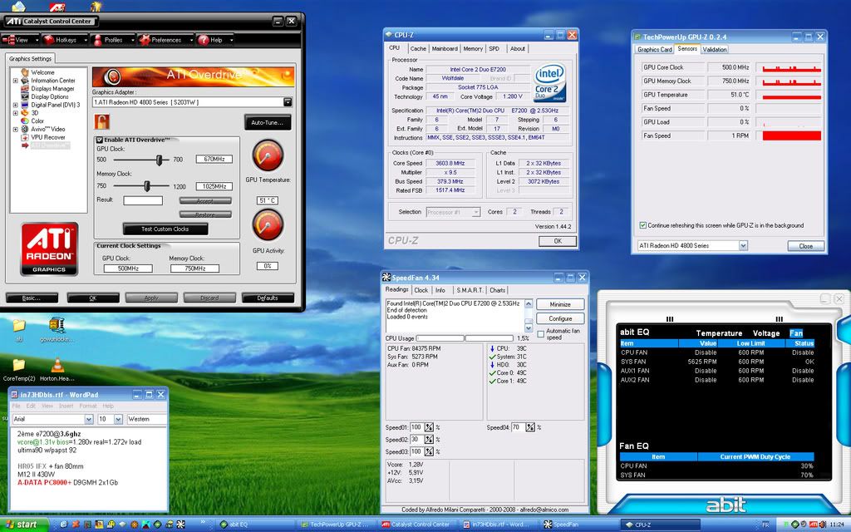Click the Intel Core 2 Duo logo
This screenshot has width=851, height=532.
(x=548, y=83)
